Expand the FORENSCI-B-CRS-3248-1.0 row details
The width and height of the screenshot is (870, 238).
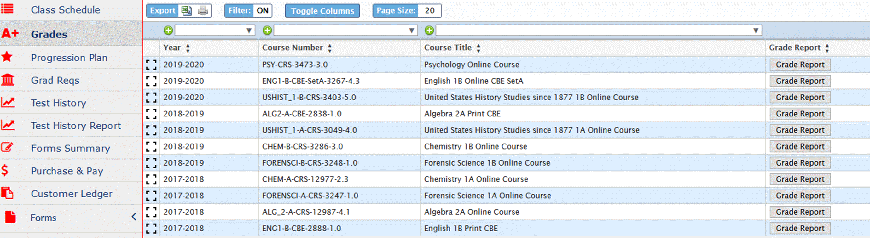pos(151,163)
